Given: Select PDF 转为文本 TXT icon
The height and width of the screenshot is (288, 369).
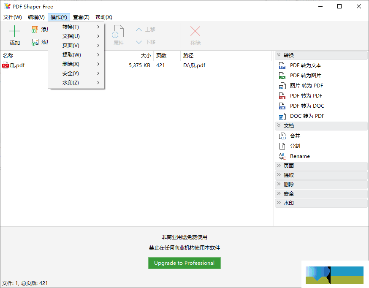Looking at the screenshot, I should (x=282, y=65).
